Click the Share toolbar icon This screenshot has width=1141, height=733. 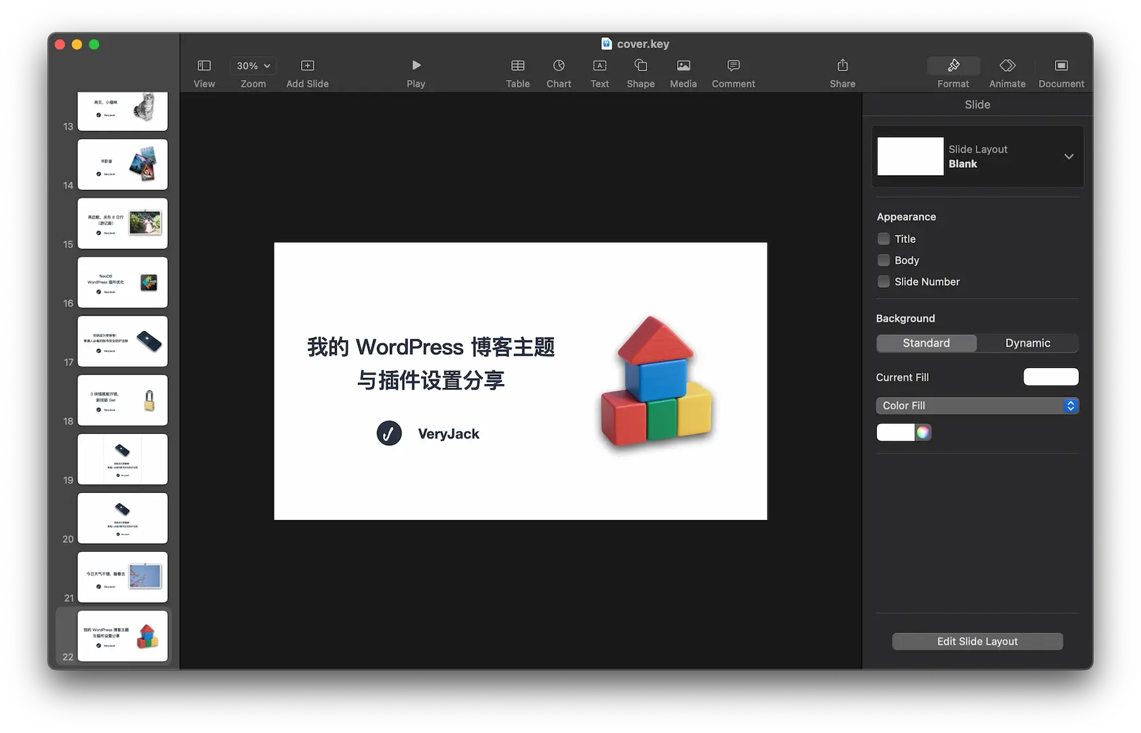842,65
